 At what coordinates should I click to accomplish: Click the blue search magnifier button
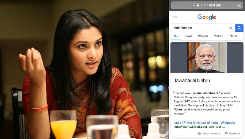tap(239, 28)
